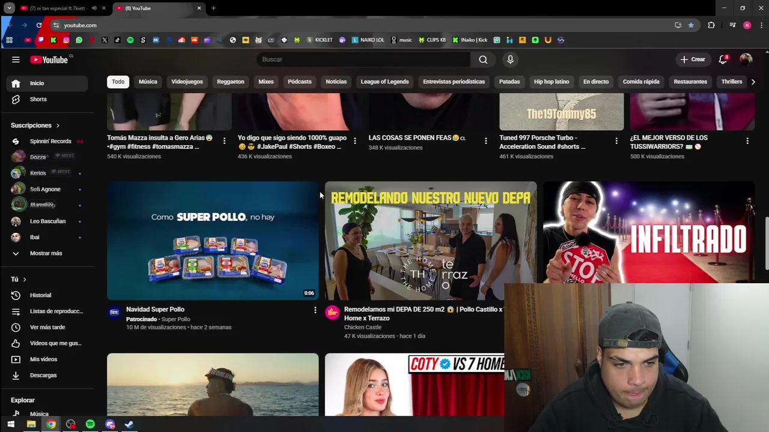Click the Crear button

(x=693, y=59)
